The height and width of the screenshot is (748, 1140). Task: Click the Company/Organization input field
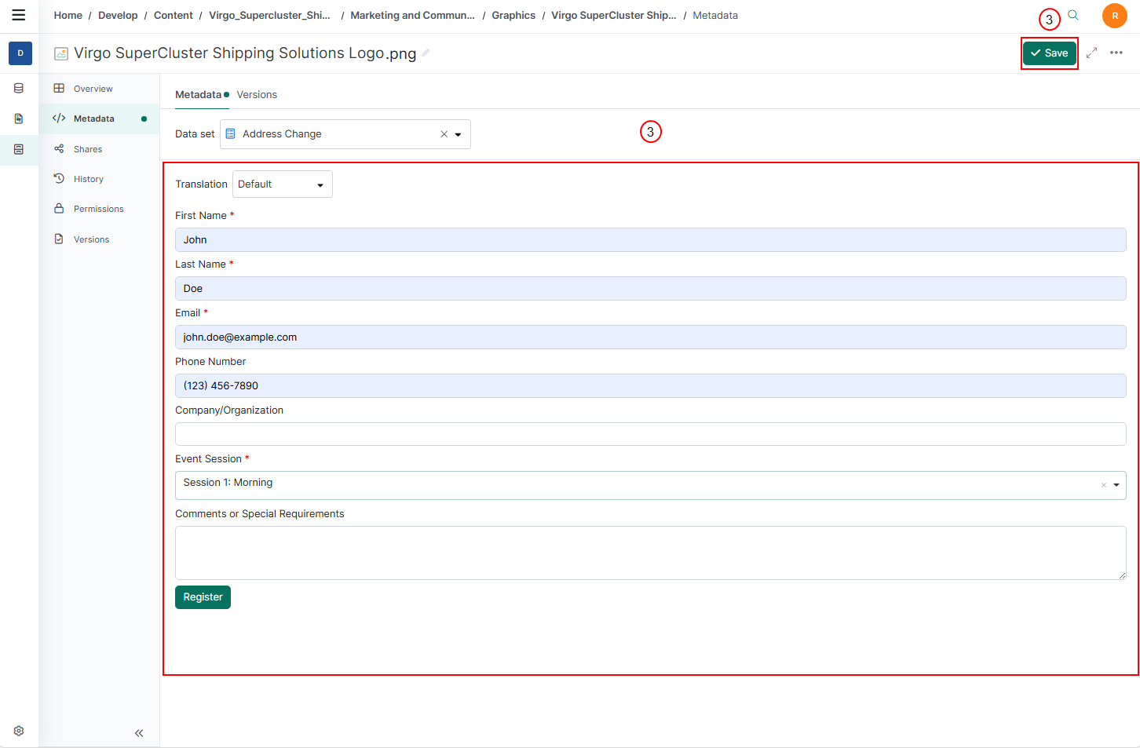coord(650,434)
